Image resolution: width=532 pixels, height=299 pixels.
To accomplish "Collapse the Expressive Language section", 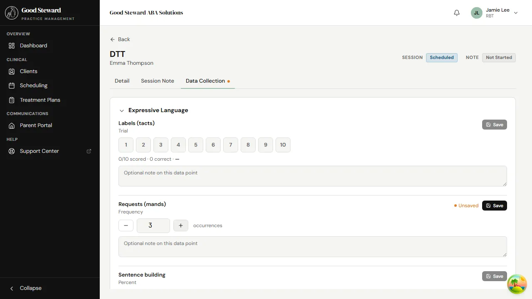I will (x=122, y=110).
